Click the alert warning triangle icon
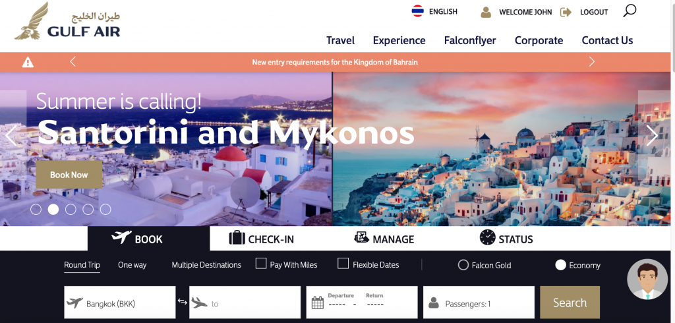 tap(28, 62)
